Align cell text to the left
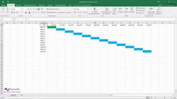 [34, 12]
